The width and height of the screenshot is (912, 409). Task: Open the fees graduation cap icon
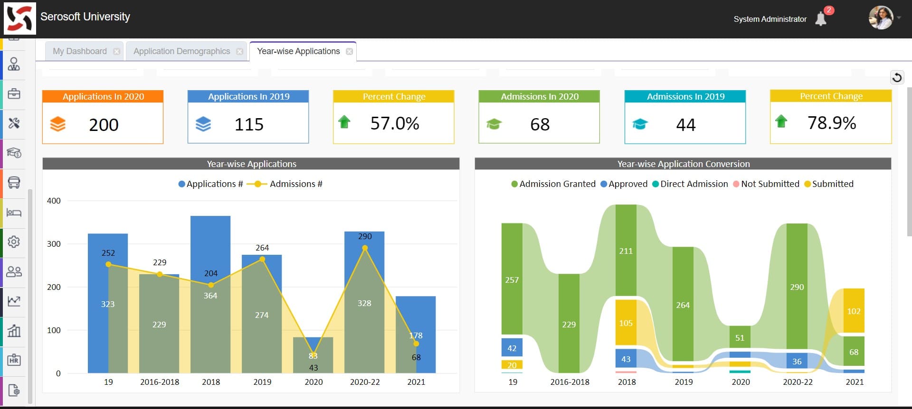(x=14, y=153)
